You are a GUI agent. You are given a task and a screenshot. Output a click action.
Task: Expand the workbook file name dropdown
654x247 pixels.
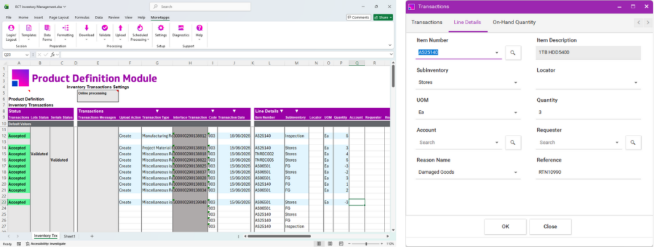(x=65, y=6)
